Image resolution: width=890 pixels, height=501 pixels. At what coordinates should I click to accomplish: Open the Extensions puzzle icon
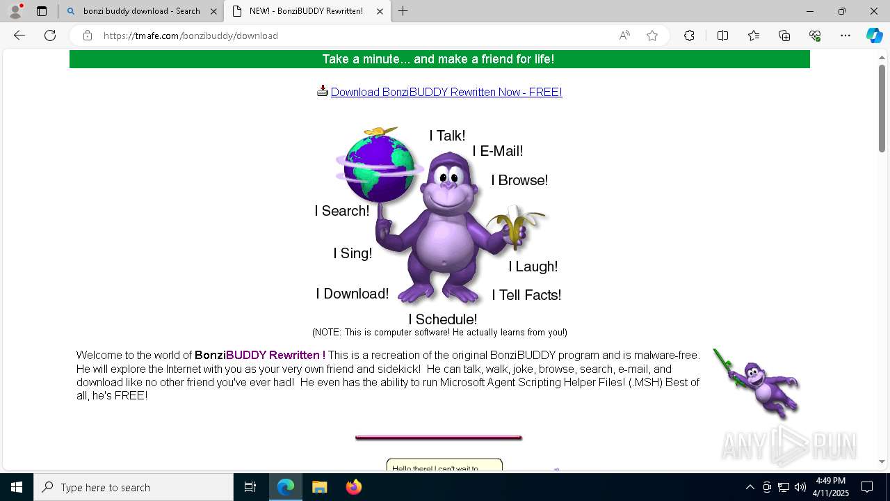pos(689,35)
